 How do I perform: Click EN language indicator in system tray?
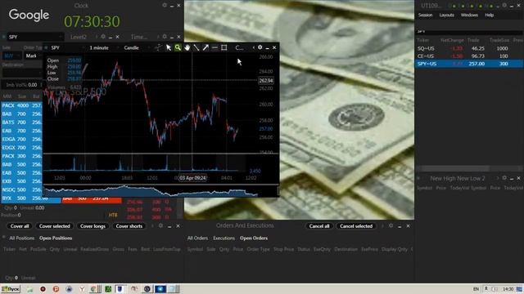coord(476,289)
